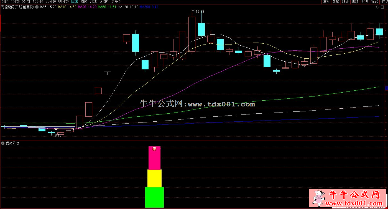
Task: Click the 复权 adjustment button
Action: coord(326,2)
